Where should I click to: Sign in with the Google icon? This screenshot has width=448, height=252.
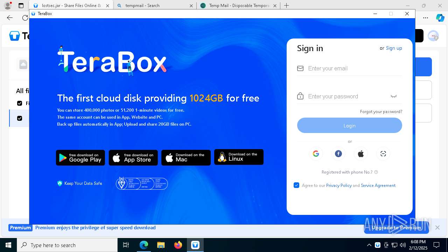[316, 154]
